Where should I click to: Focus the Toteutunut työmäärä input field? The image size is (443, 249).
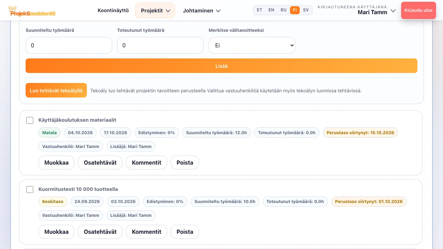pyautogui.click(x=160, y=45)
